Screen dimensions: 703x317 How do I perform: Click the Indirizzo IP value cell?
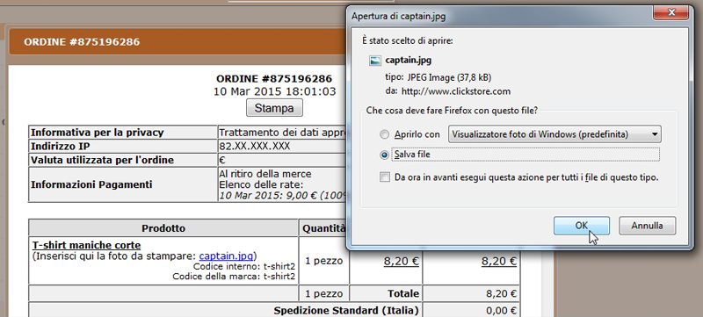[x=281, y=146]
